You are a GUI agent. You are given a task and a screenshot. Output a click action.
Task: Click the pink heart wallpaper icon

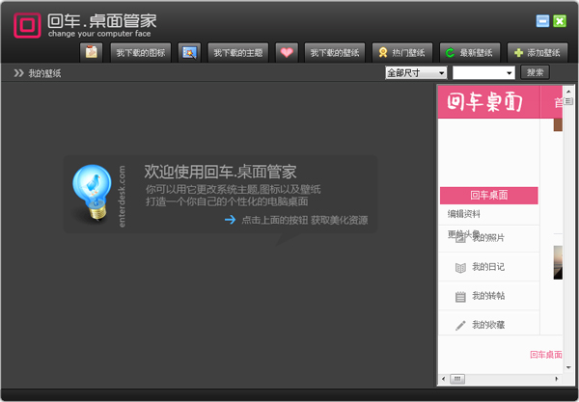[286, 52]
